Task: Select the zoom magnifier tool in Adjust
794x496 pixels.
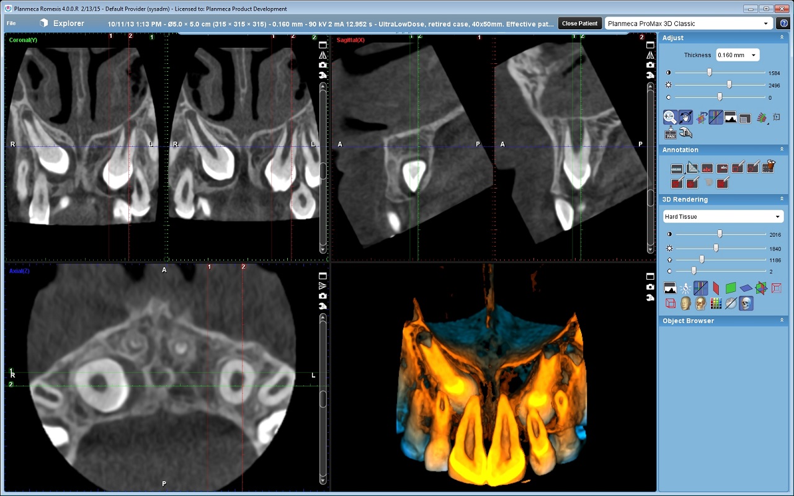Action: point(670,117)
